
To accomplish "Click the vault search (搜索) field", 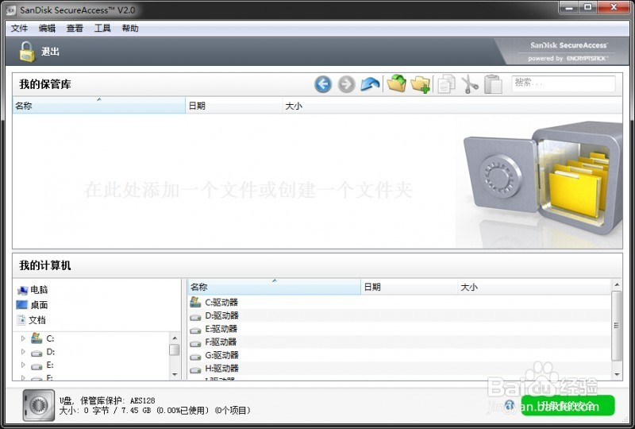I will [x=564, y=83].
